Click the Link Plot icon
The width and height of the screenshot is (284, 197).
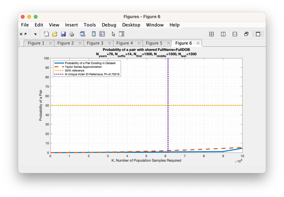click(83, 34)
